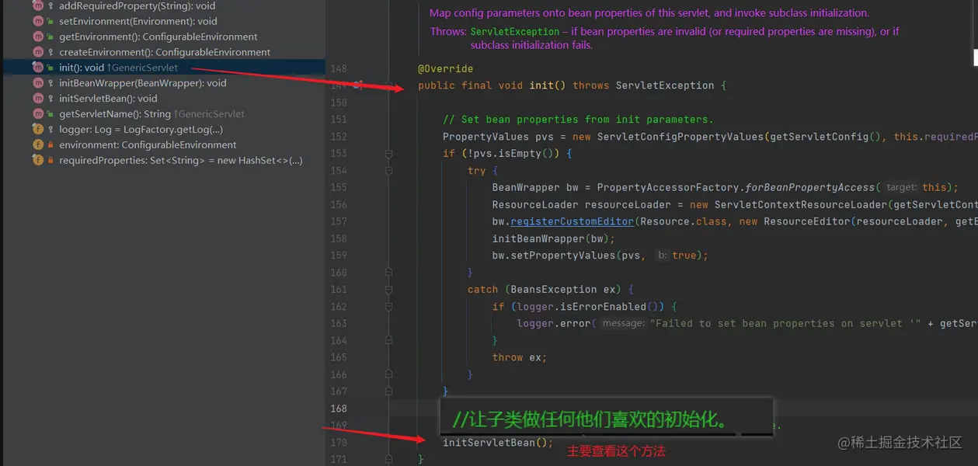Viewport: 978px width, 466px height.
Task: Collapse the 'if (logger.isErrorEnabled())' fold at line 162
Action: [x=388, y=307]
